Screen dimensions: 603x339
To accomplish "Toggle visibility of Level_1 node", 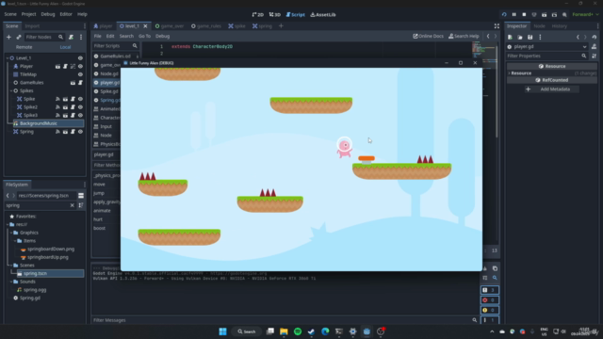I will (x=80, y=58).
